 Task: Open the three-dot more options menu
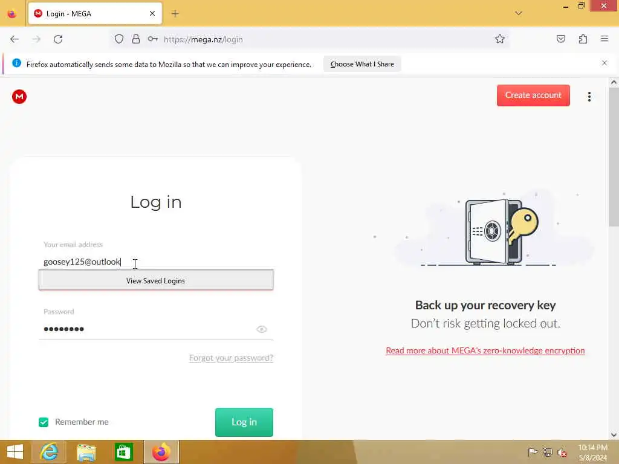tap(589, 97)
